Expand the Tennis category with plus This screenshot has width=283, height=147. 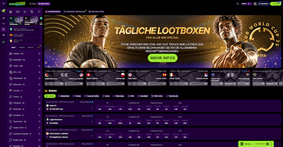(x=39, y=66)
